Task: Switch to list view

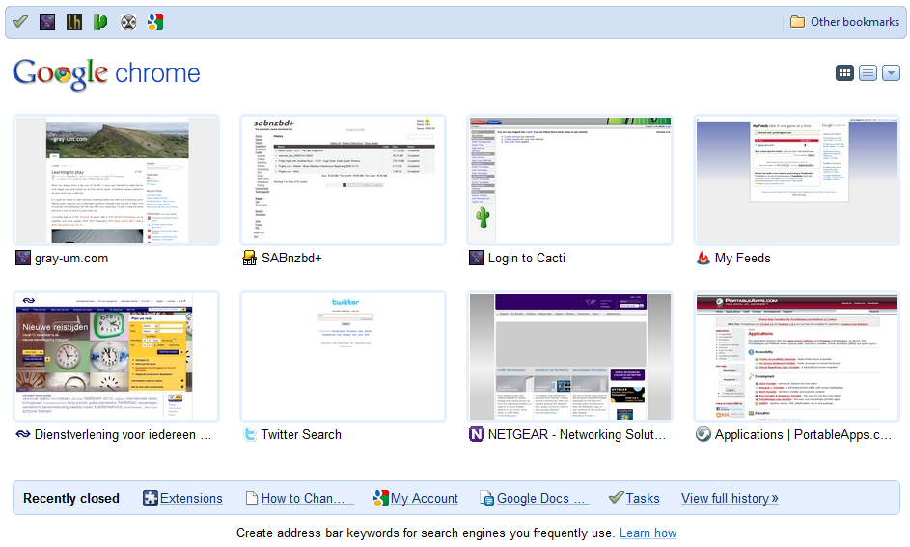Action: (x=868, y=73)
